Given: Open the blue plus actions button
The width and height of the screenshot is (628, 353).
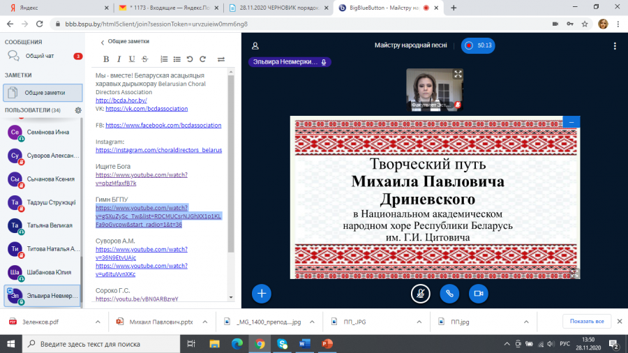Looking at the screenshot, I should point(262,294).
